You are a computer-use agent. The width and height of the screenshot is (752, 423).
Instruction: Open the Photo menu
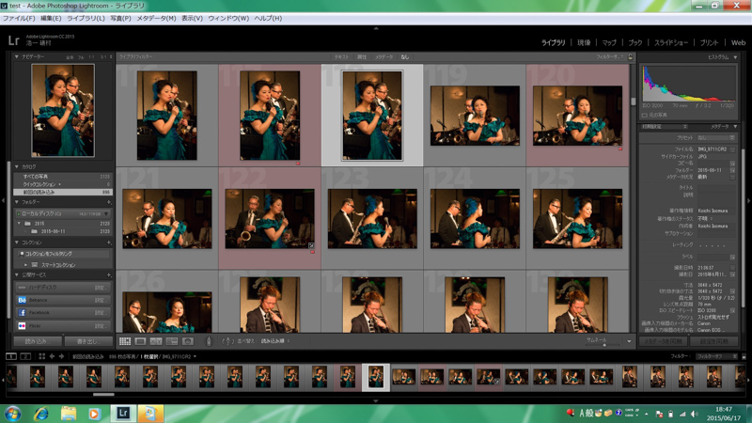120,18
